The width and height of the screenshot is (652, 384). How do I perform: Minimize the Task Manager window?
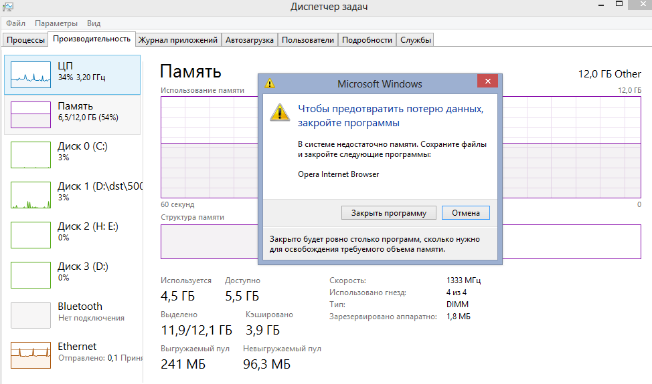601,5
